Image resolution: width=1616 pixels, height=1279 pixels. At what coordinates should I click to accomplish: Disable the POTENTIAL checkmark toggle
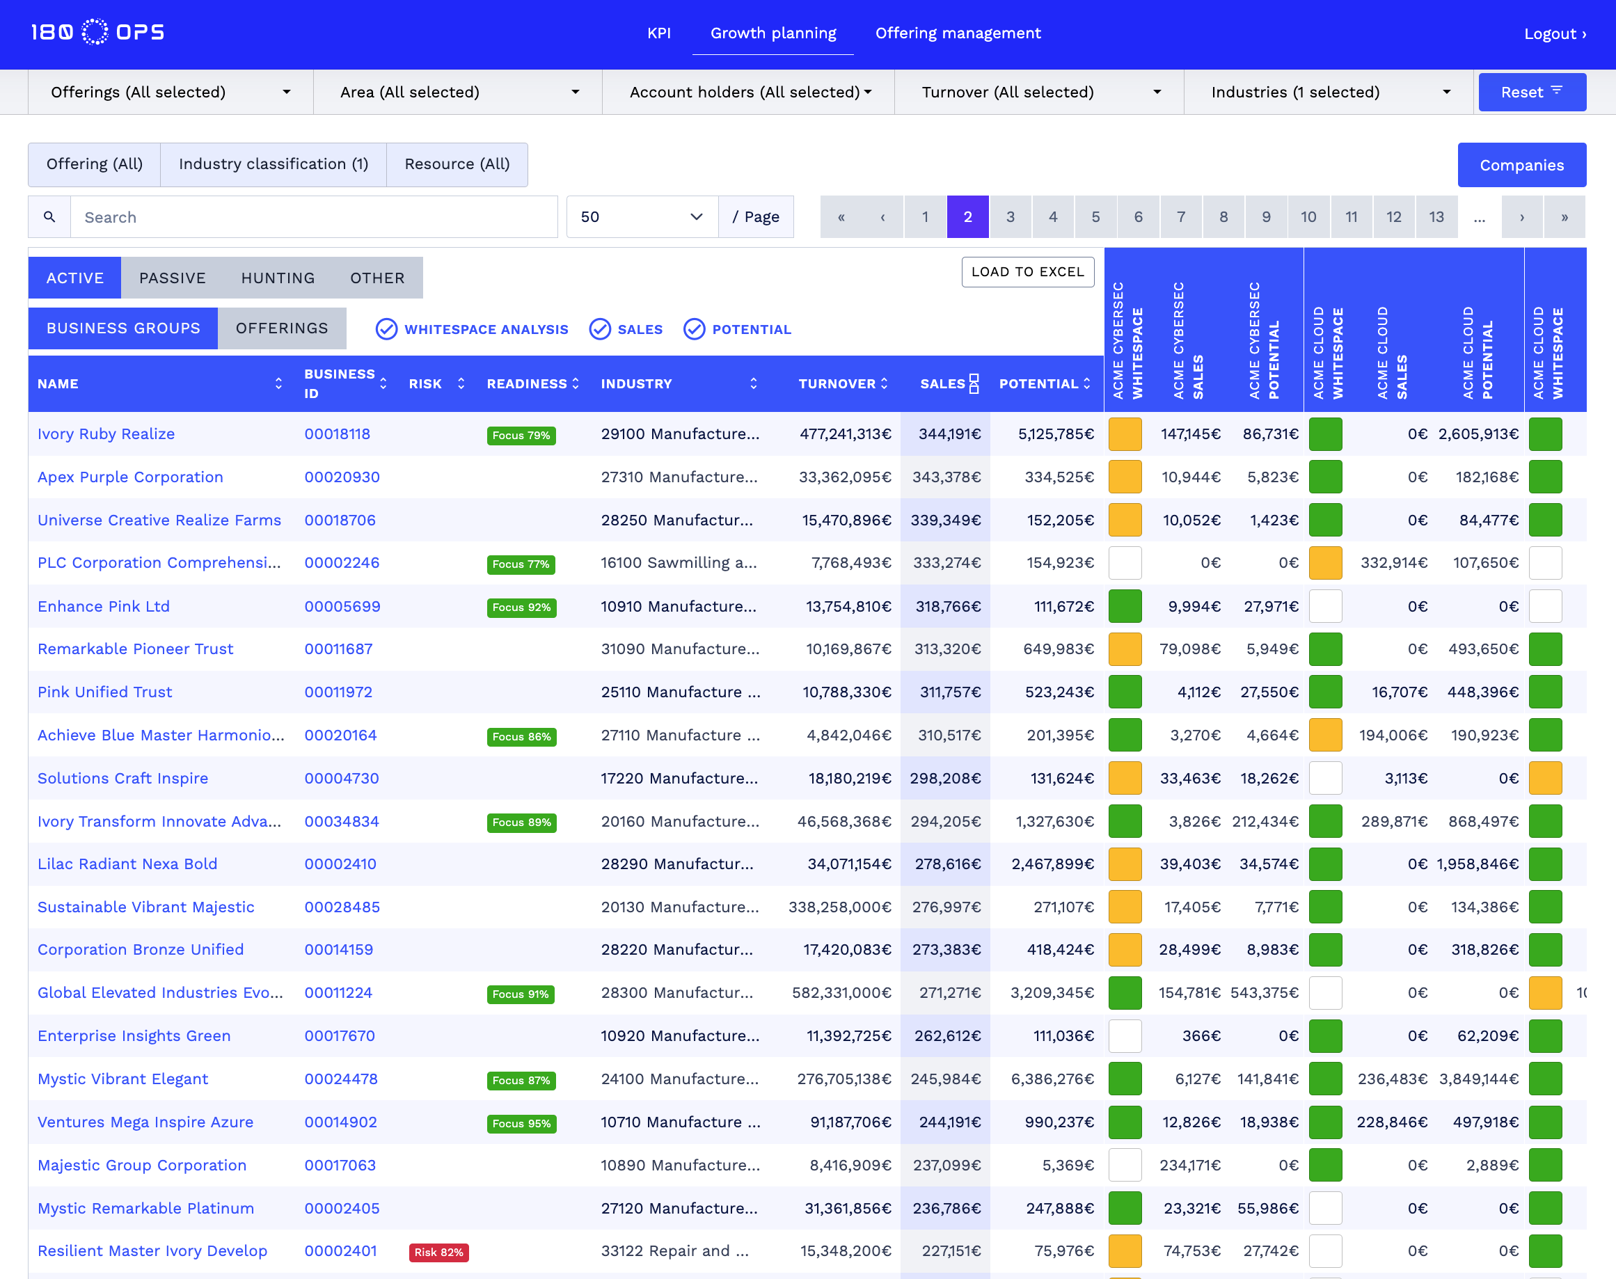pos(695,328)
